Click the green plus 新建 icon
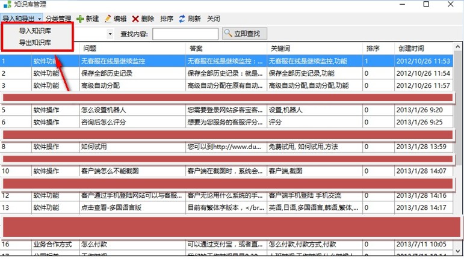The image size is (464, 259). 79,19
